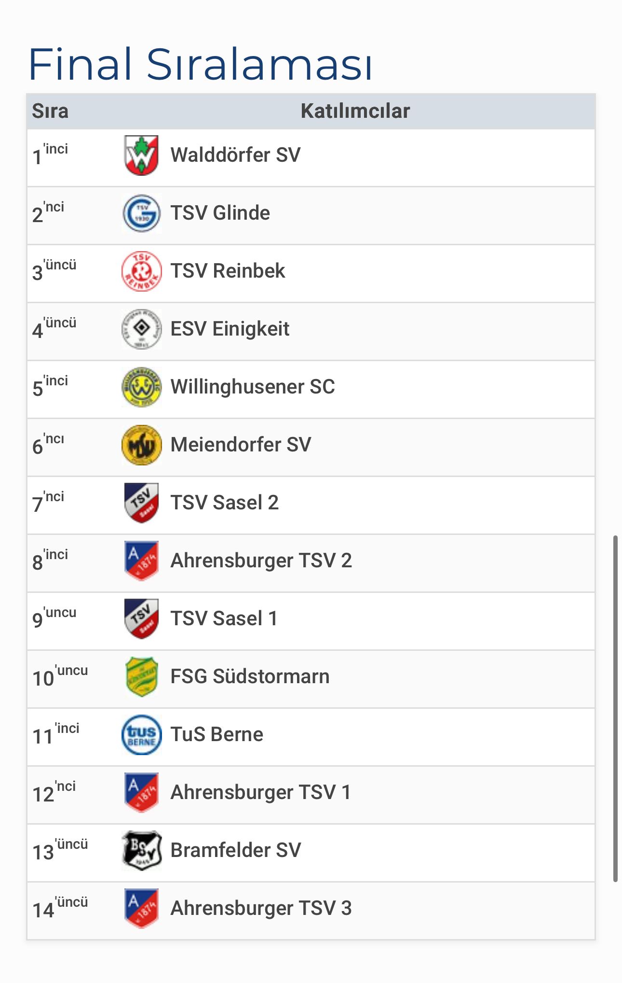Screen dimensions: 622x983
Task: Click the TSV Glinde club crest
Action: 141,213
